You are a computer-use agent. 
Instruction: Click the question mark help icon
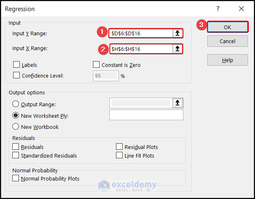218,9
